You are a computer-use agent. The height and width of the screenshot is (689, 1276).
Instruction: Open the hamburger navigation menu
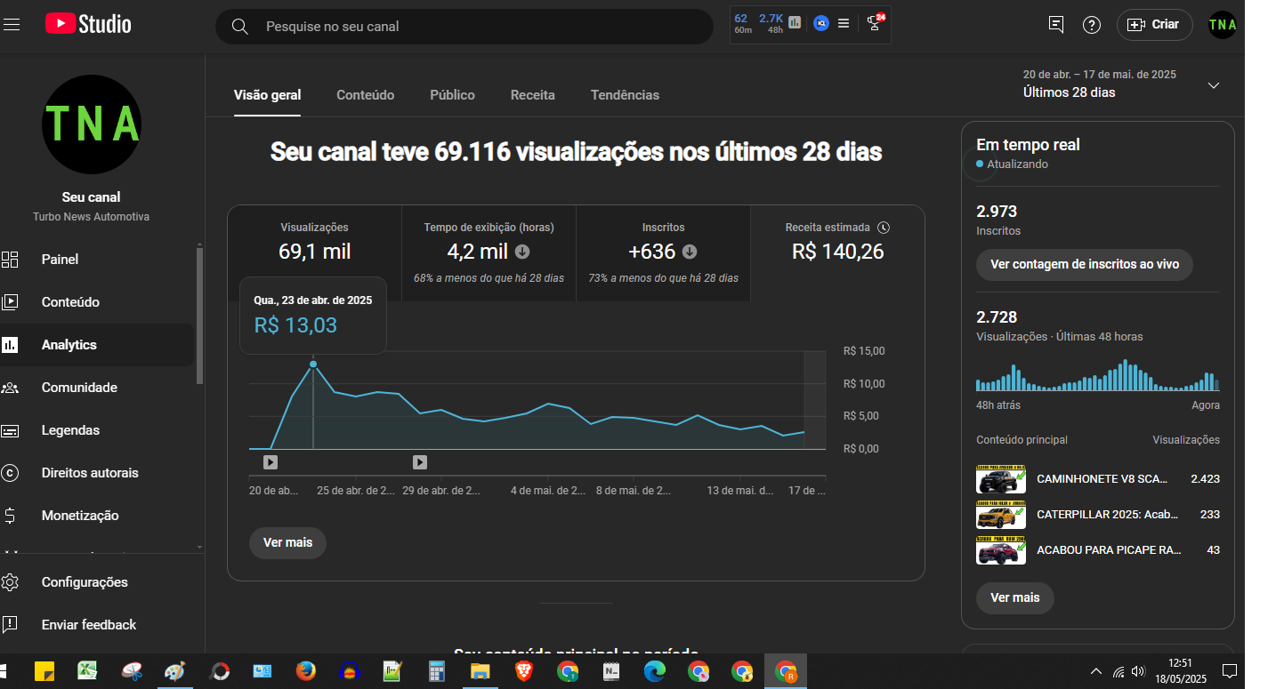[x=11, y=25]
